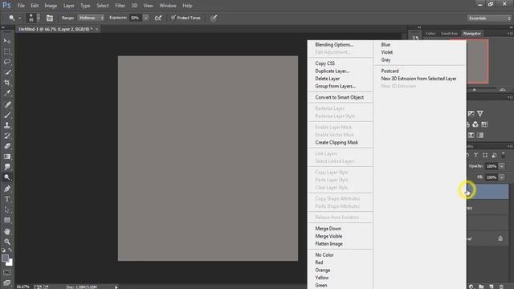Open the Filter menu
Viewport: 514px width, 289px height.
click(120, 6)
